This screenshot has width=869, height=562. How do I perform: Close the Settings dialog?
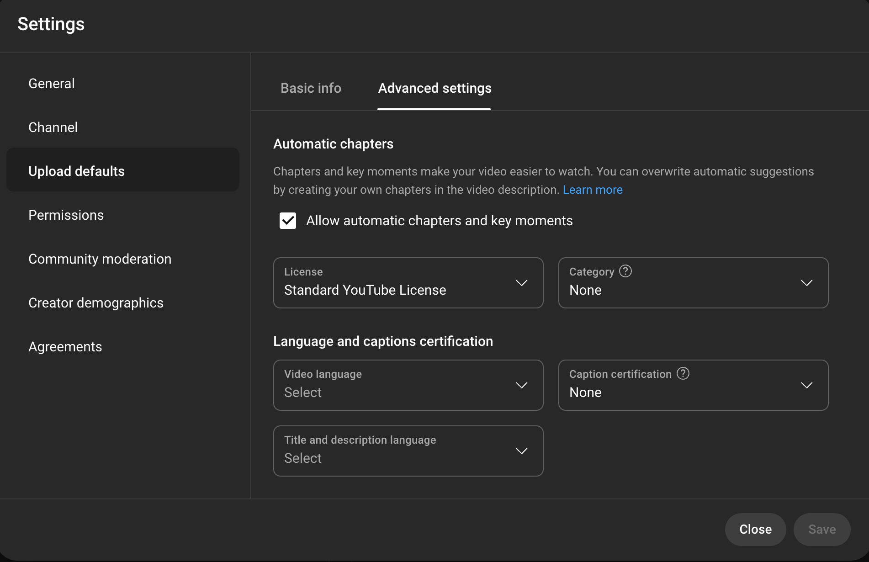pyautogui.click(x=755, y=529)
